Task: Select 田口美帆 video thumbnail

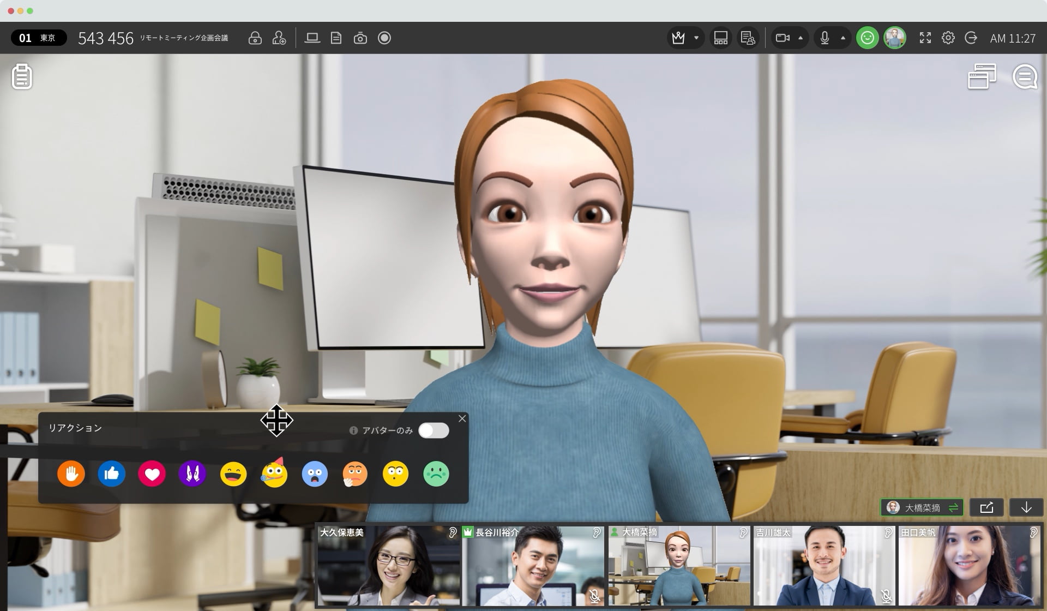Action: [x=969, y=565]
